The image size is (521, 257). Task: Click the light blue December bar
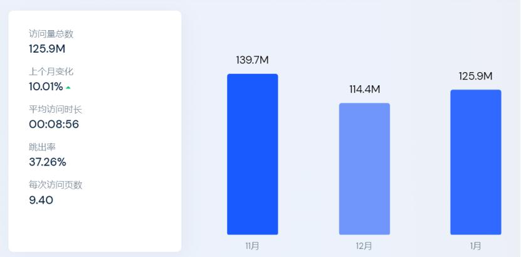[364, 169]
